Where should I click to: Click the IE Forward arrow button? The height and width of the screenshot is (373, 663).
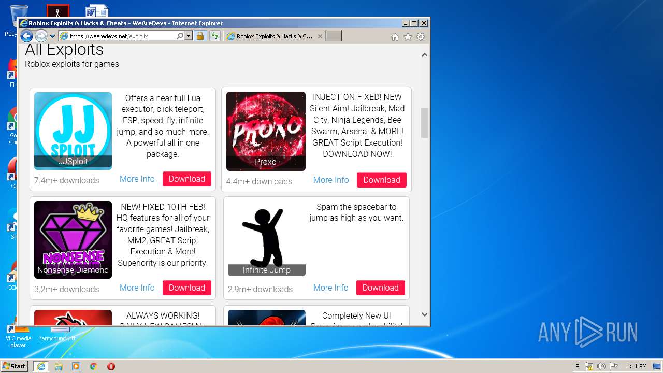tap(41, 36)
